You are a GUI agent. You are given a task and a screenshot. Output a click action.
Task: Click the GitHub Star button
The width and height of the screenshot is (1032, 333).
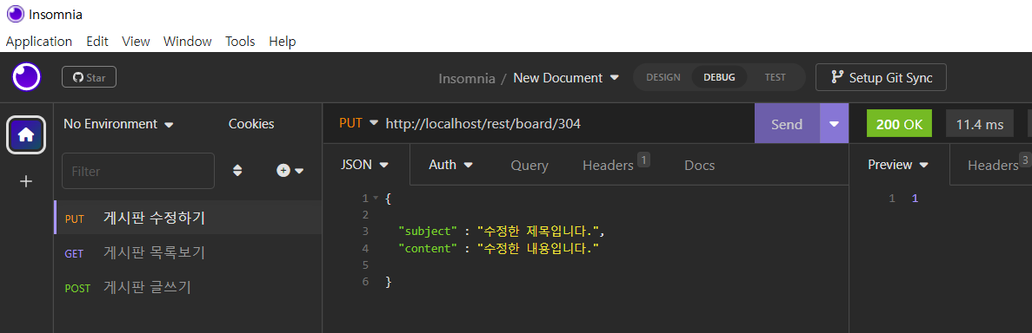point(89,77)
